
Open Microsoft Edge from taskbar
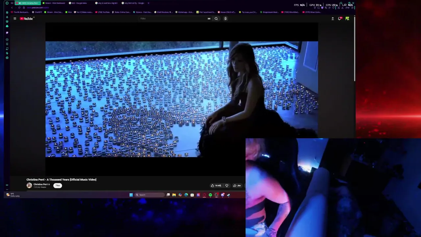[186, 195]
